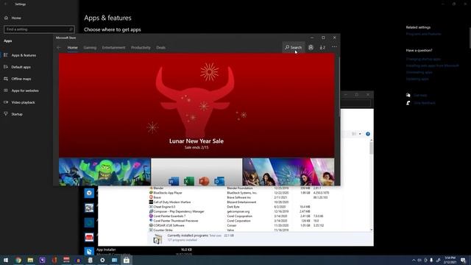Open the view options dropdown in Programs window
This screenshot has width=471, height=265.
360,134
